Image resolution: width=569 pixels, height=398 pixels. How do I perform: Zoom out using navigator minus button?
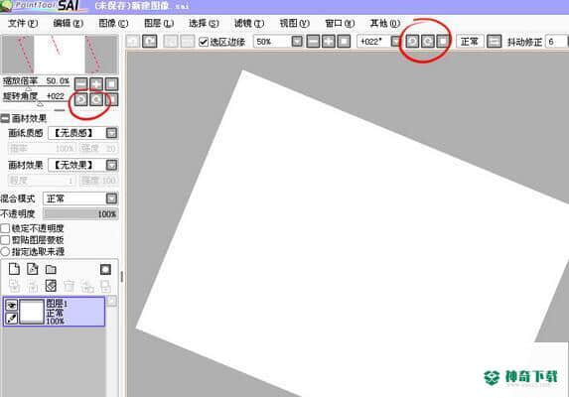80,83
